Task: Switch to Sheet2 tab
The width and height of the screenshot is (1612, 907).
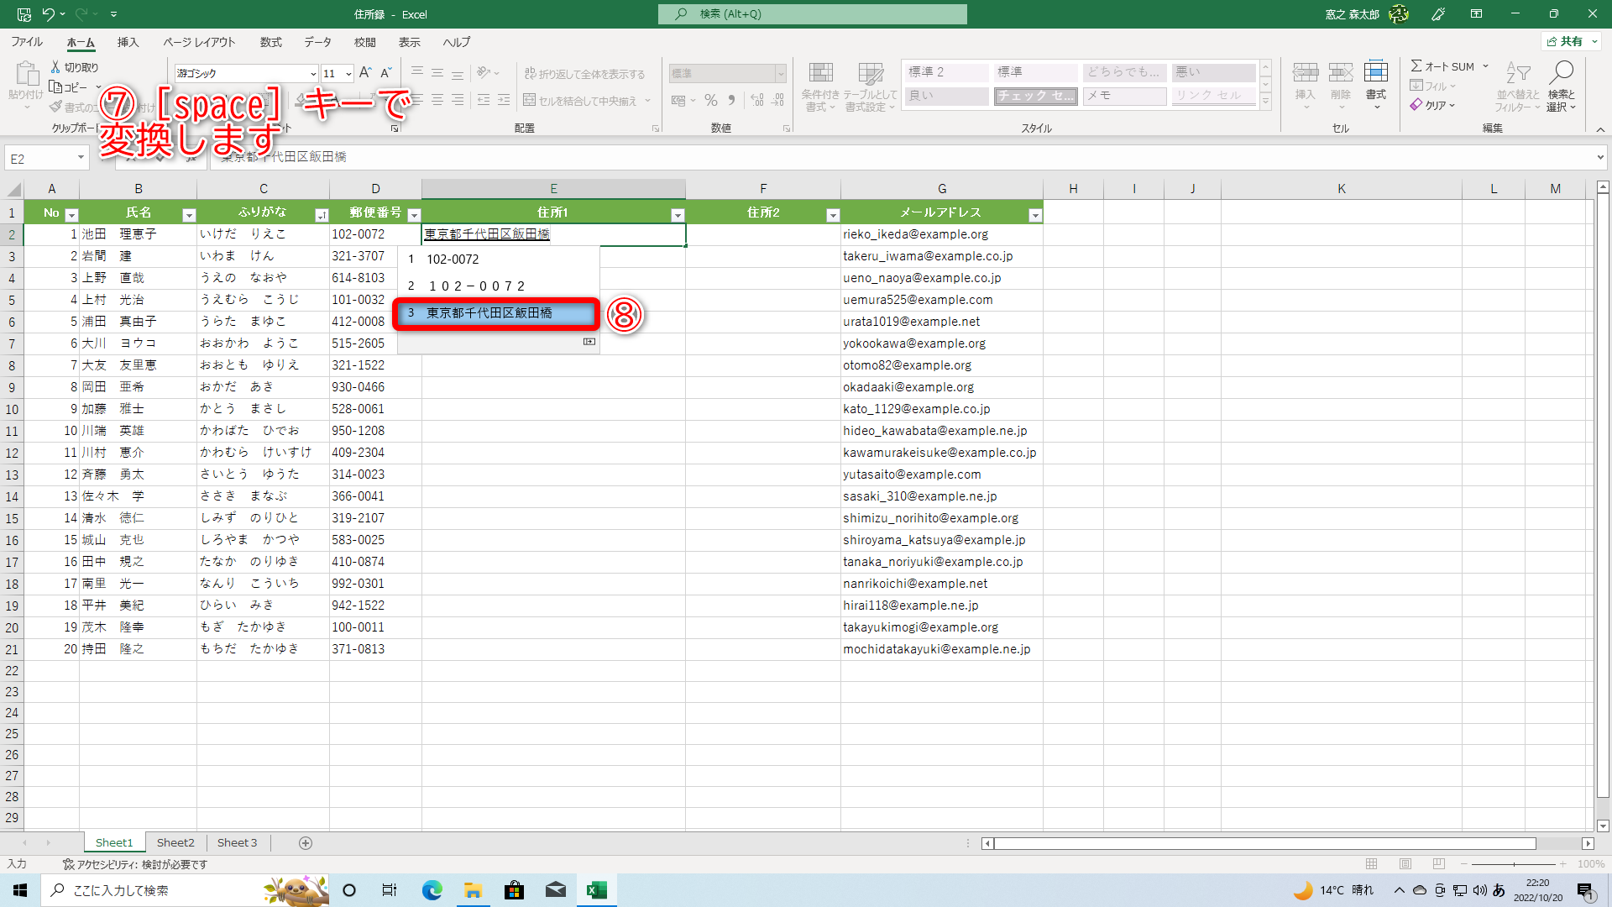Action: tap(175, 843)
